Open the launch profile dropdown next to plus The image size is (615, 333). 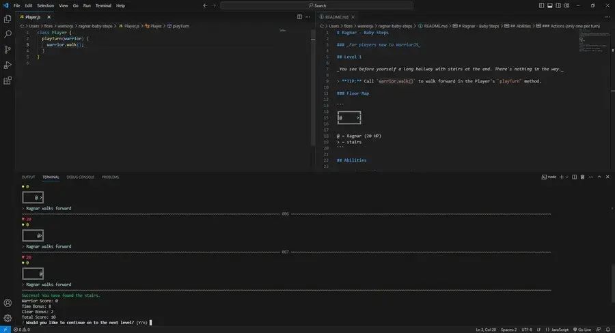pyautogui.click(x=566, y=177)
